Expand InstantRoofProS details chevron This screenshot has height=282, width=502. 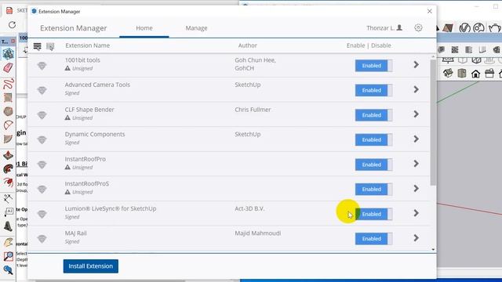click(x=417, y=188)
